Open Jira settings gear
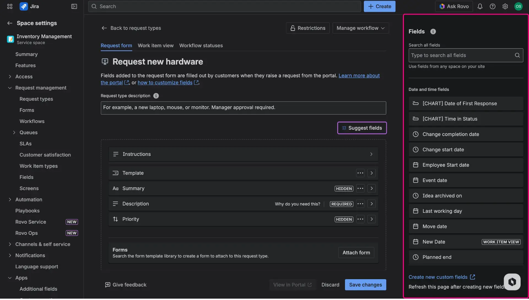529x300 pixels. [x=505, y=6]
